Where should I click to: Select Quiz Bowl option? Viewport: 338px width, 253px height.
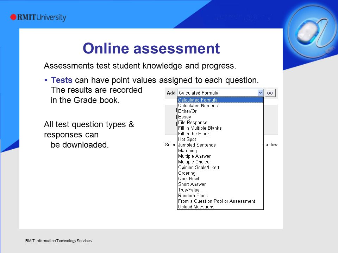[x=220, y=179]
